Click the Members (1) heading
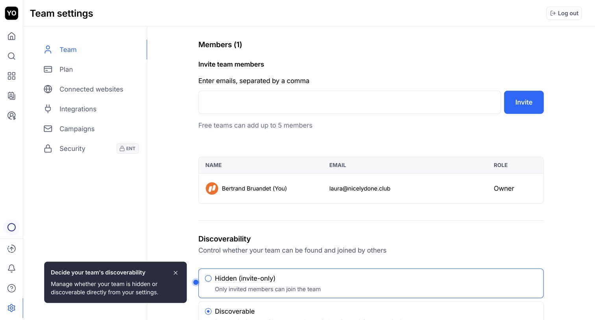The image size is (595, 320). pos(220,45)
